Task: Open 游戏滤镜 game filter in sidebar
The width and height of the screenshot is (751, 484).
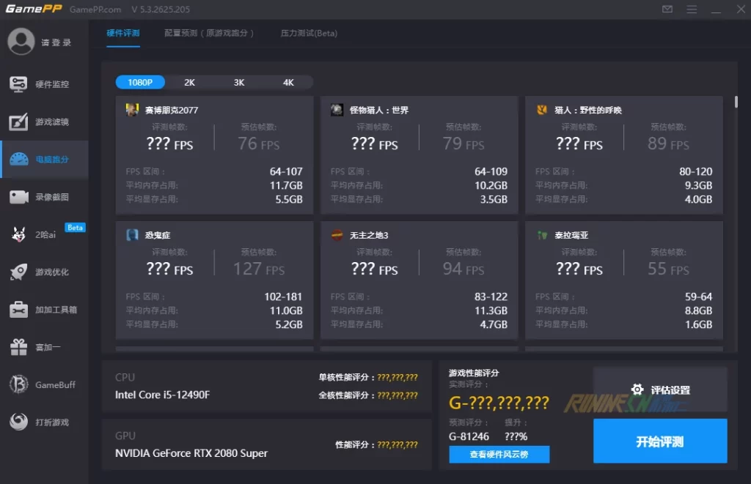Action: coord(44,122)
